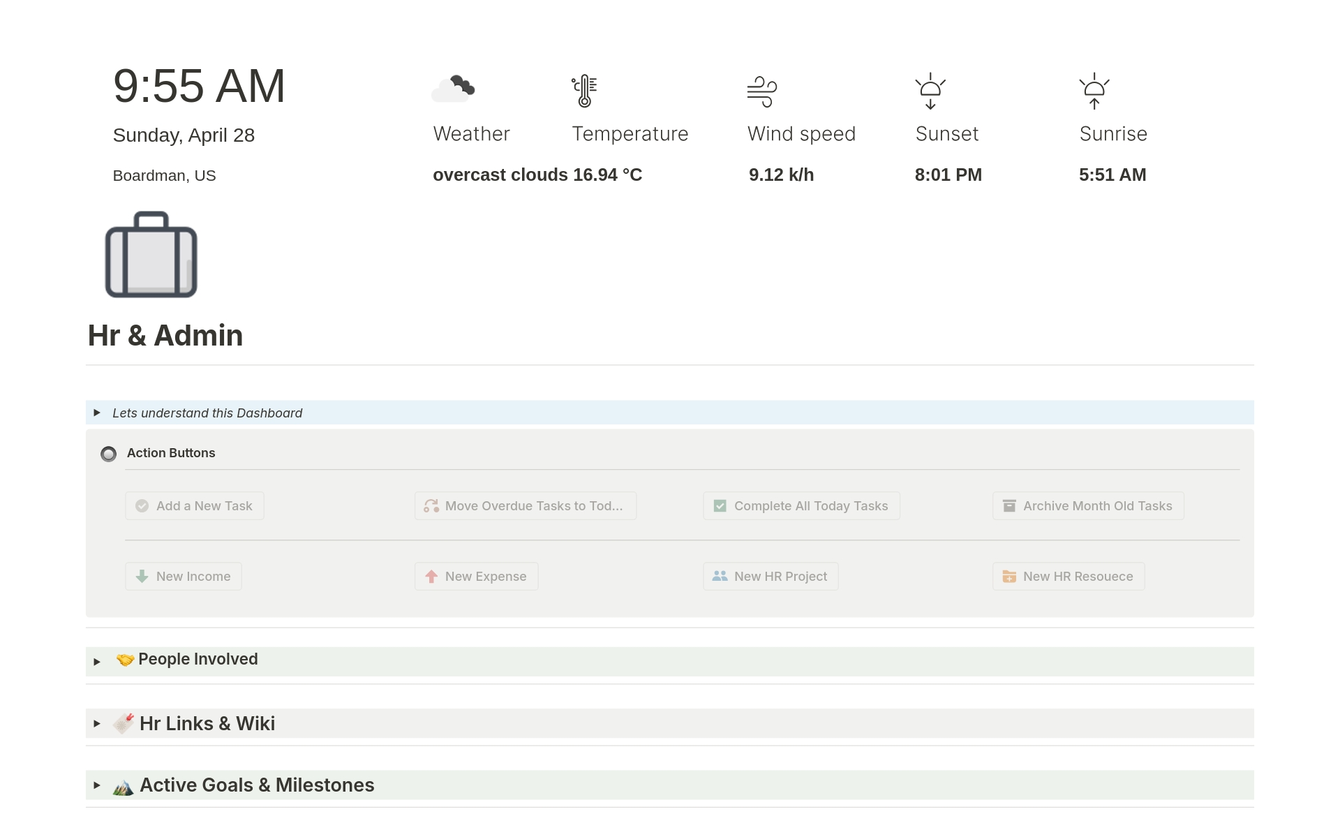Viewport: 1340px width, 837px height.
Task: Expand the Hr Links & Wiki section
Action: click(x=97, y=723)
